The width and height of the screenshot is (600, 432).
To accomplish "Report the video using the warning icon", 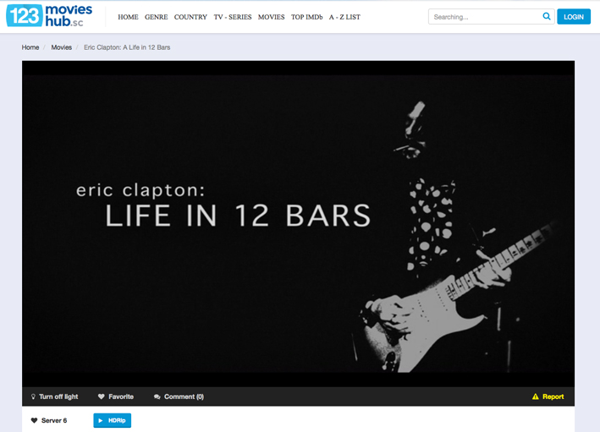I will (536, 396).
